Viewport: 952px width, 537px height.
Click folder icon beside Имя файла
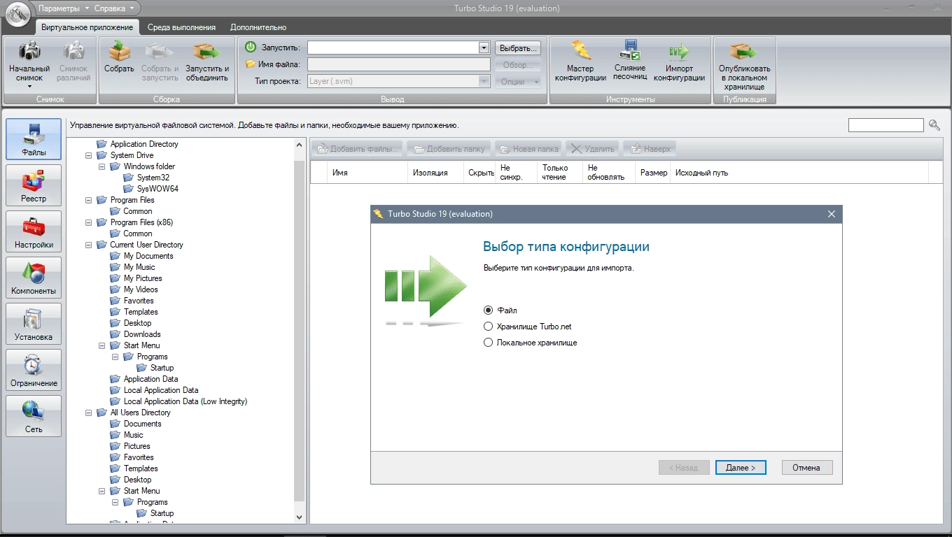coord(251,64)
